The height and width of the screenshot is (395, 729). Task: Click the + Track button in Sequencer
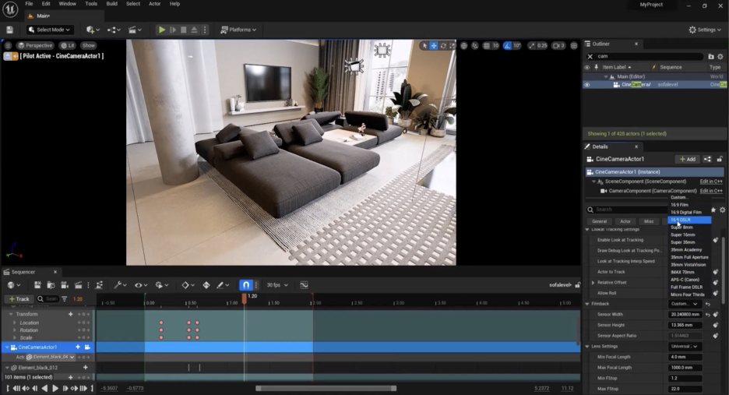(x=19, y=299)
